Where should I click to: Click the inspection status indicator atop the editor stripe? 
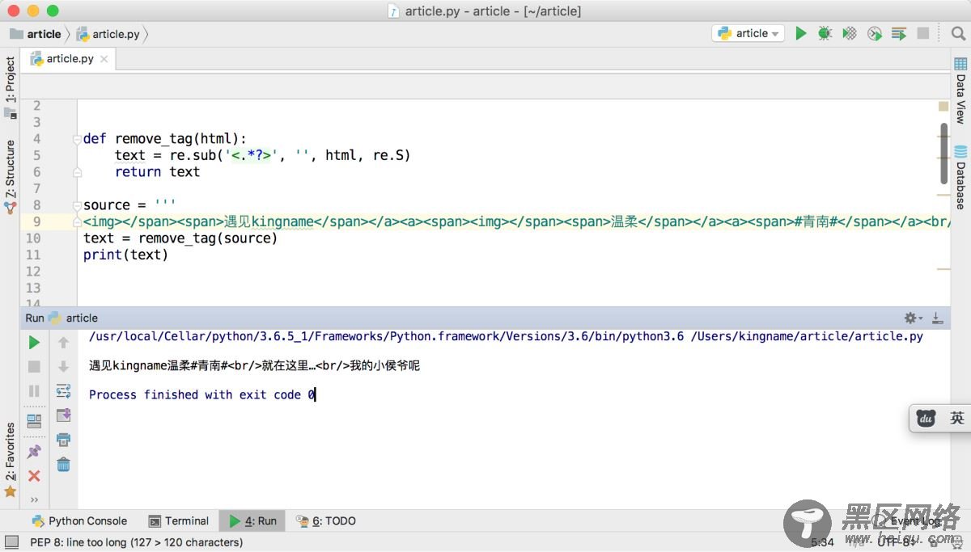click(x=943, y=107)
